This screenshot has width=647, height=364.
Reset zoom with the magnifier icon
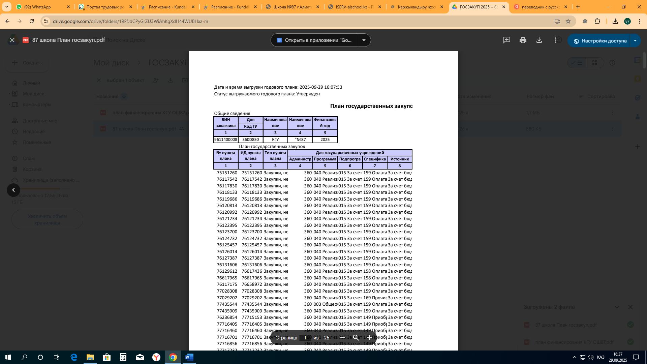pyautogui.click(x=356, y=338)
